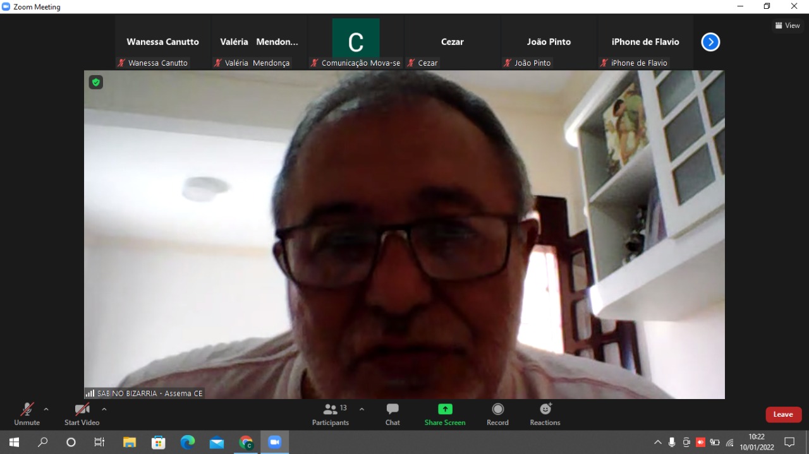Show next participants with blue arrow
This screenshot has height=454, width=809.
click(710, 42)
